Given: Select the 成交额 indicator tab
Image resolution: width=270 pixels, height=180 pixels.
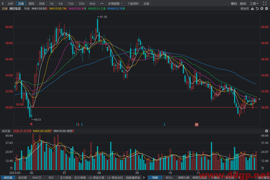Looking at the screenshot, I should pyautogui.click(x=22, y=178).
